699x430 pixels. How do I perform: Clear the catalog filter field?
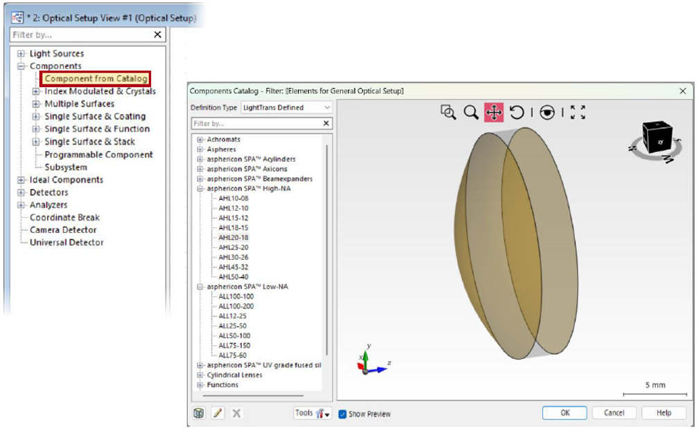coord(326,123)
